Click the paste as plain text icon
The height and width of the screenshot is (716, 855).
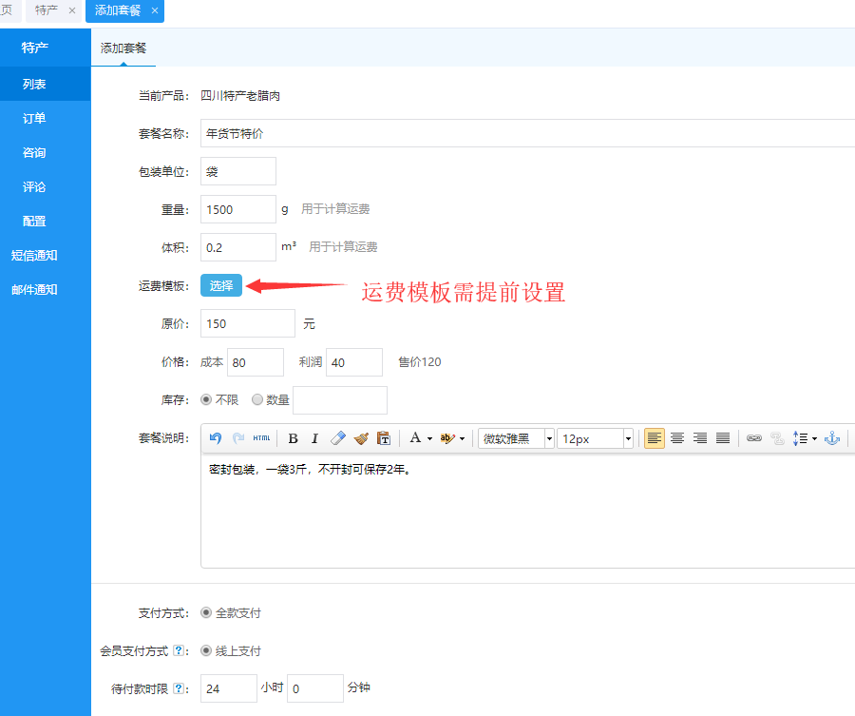point(384,438)
